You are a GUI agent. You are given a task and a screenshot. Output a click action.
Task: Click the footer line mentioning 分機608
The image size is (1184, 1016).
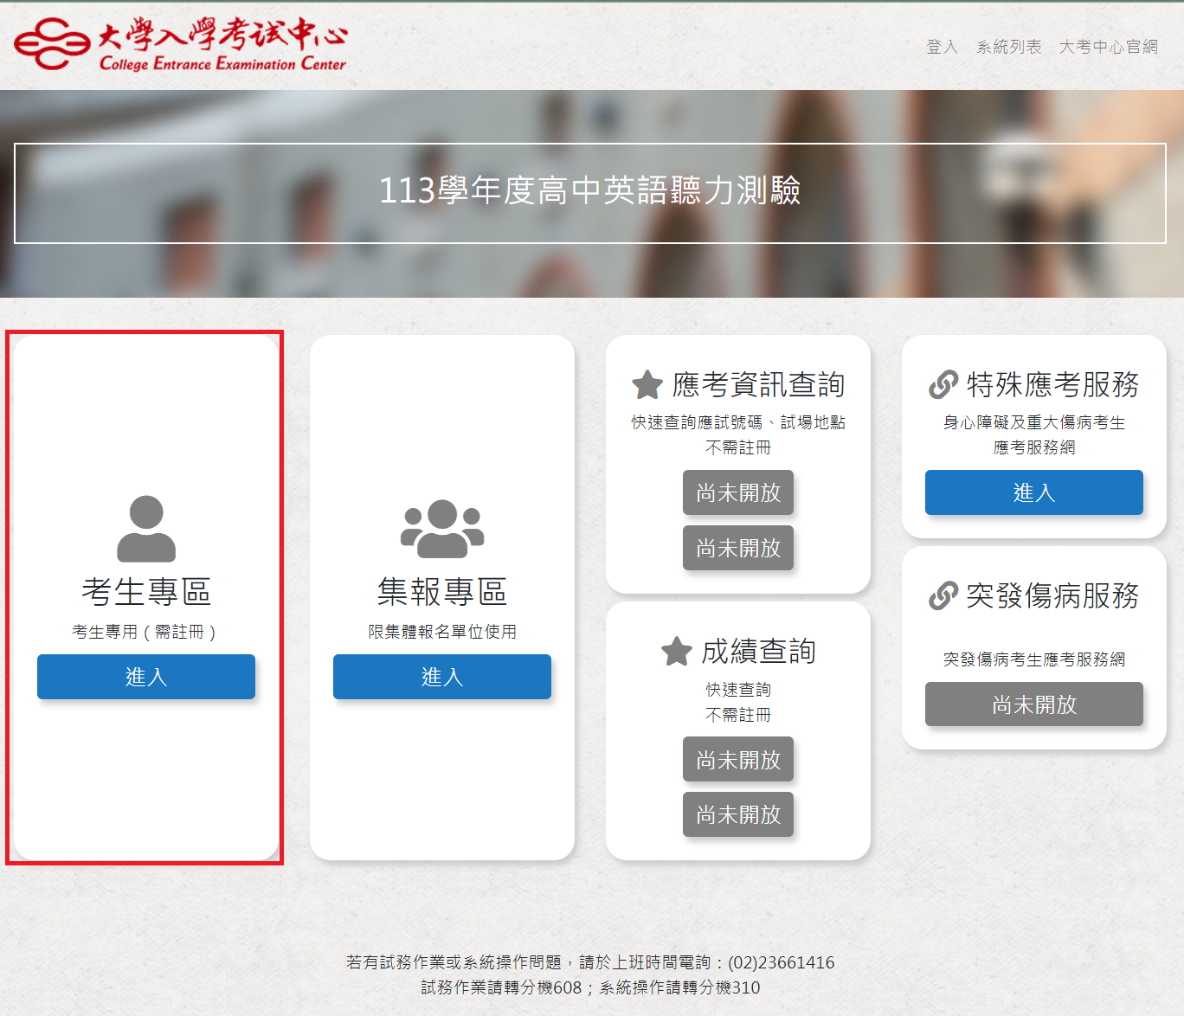click(x=590, y=987)
